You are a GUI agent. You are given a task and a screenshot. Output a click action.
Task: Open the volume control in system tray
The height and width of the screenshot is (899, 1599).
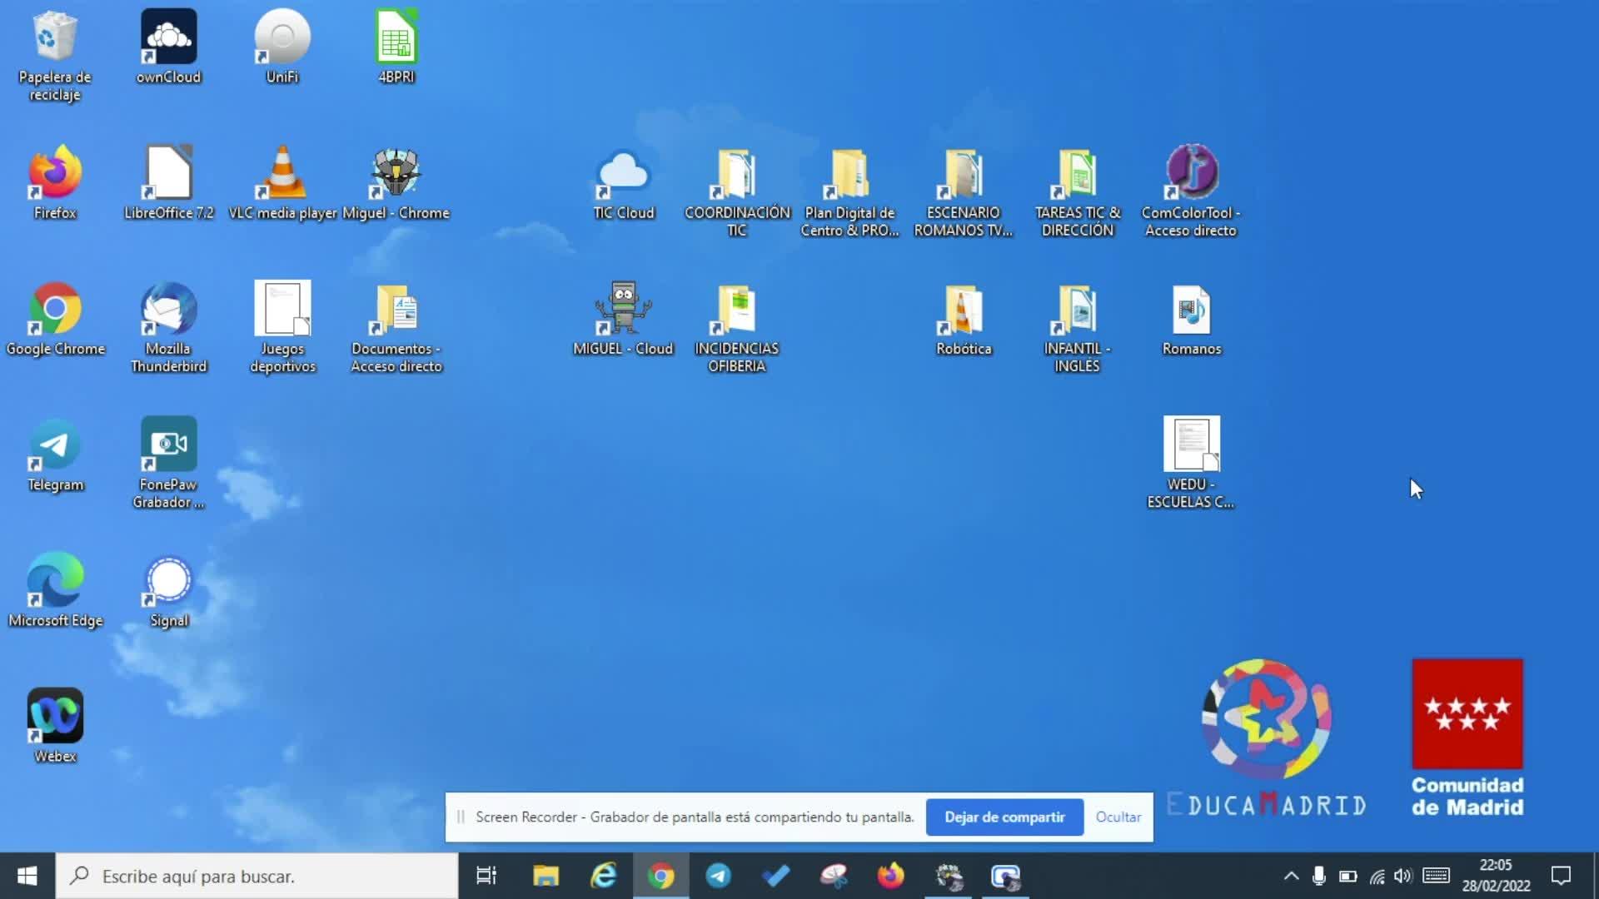[1403, 876]
